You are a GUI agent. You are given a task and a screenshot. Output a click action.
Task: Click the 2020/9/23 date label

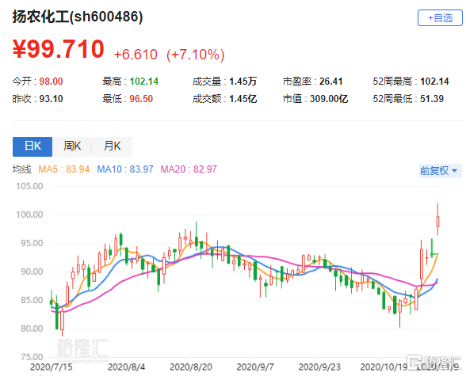click(319, 367)
